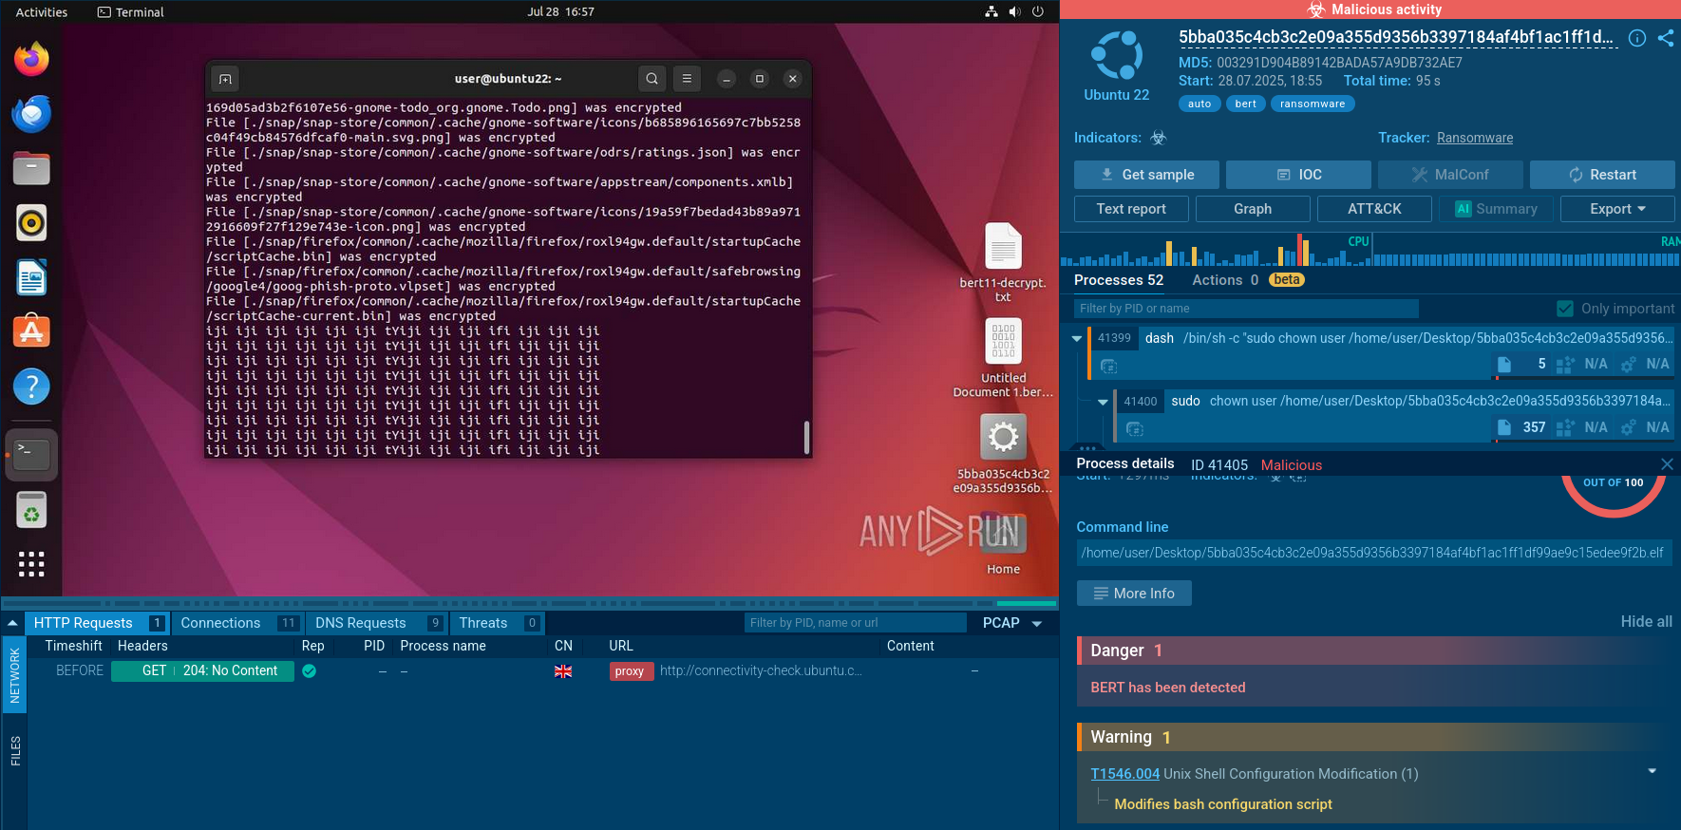Click the biohazard Indicators icon

[1158, 138]
